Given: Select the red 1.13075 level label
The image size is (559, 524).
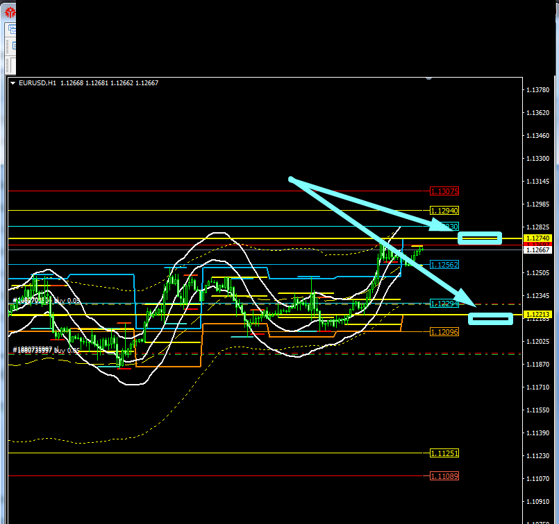Looking at the screenshot, I should coord(444,191).
